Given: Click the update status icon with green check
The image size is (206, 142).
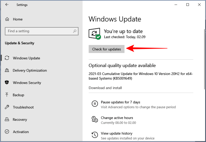Looking at the screenshot, I should [x=95, y=34].
